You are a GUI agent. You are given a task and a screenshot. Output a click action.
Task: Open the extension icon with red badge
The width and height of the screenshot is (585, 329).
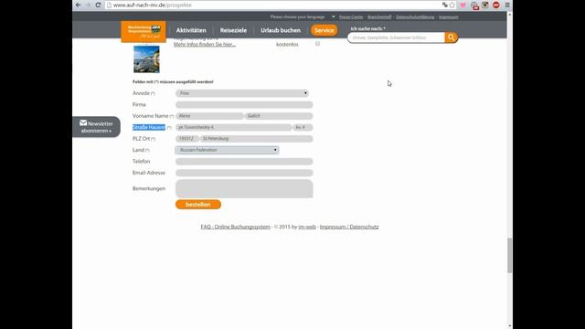tap(474, 5)
